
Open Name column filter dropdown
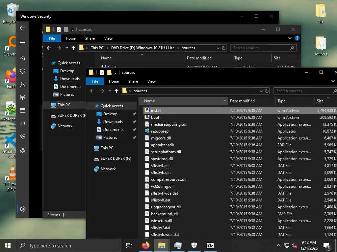pyautogui.click(x=225, y=101)
